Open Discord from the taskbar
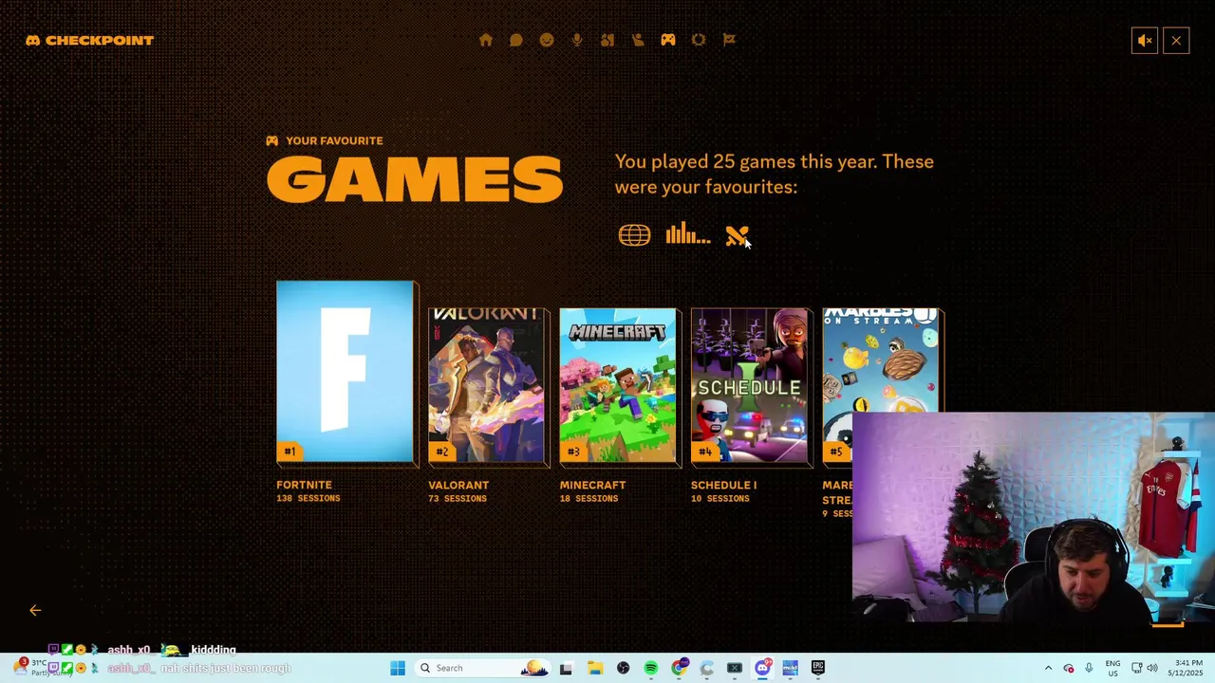The image size is (1215, 683). coord(762,668)
